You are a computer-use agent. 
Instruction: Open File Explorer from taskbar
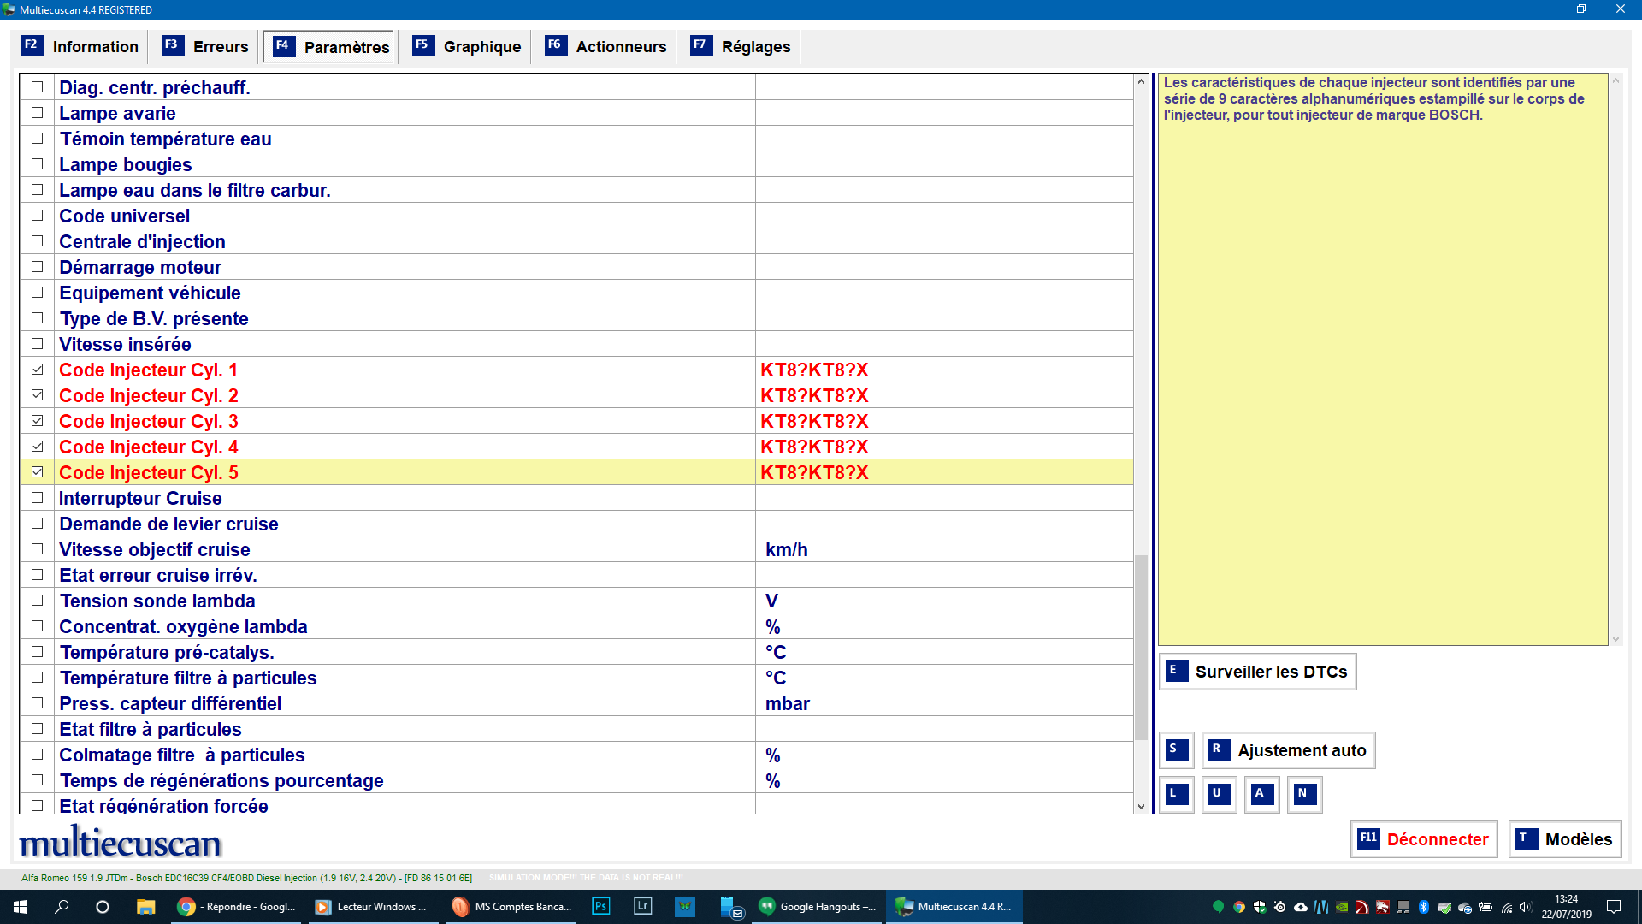[145, 906]
